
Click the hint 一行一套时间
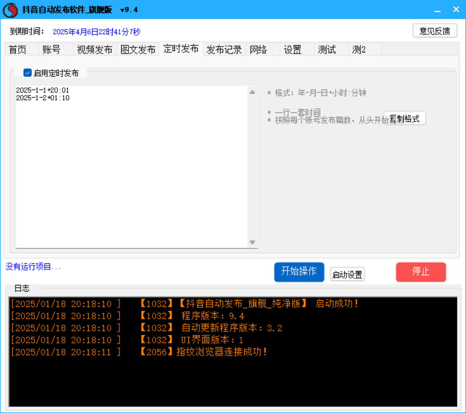tap(298, 112)
